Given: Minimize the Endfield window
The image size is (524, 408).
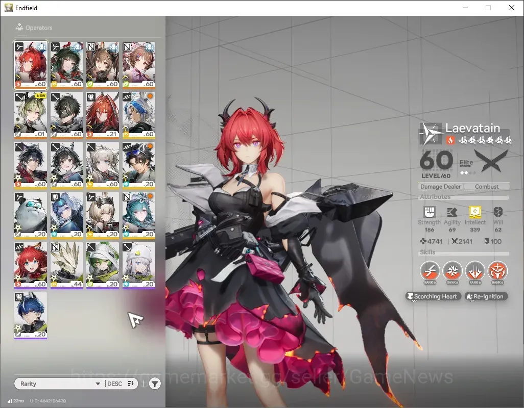Looking at the screenshot, I should coord(465,8).
